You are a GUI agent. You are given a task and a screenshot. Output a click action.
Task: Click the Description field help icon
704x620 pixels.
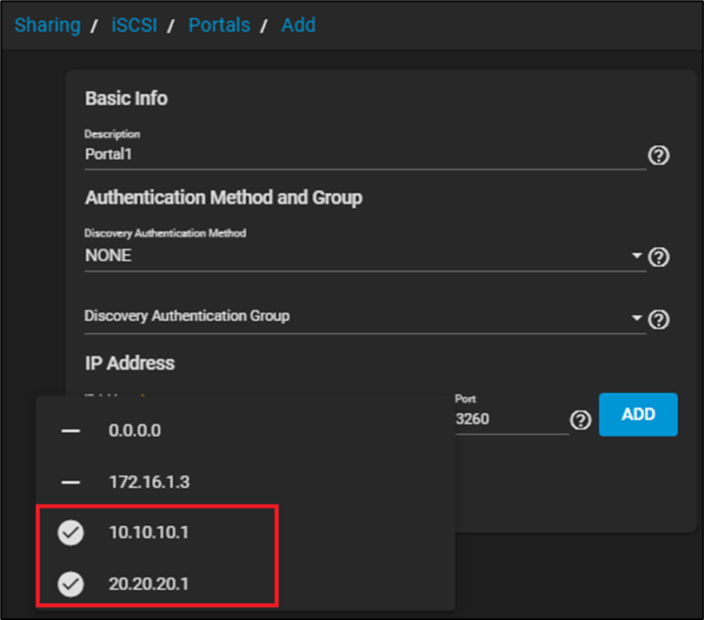pos(659,156)
